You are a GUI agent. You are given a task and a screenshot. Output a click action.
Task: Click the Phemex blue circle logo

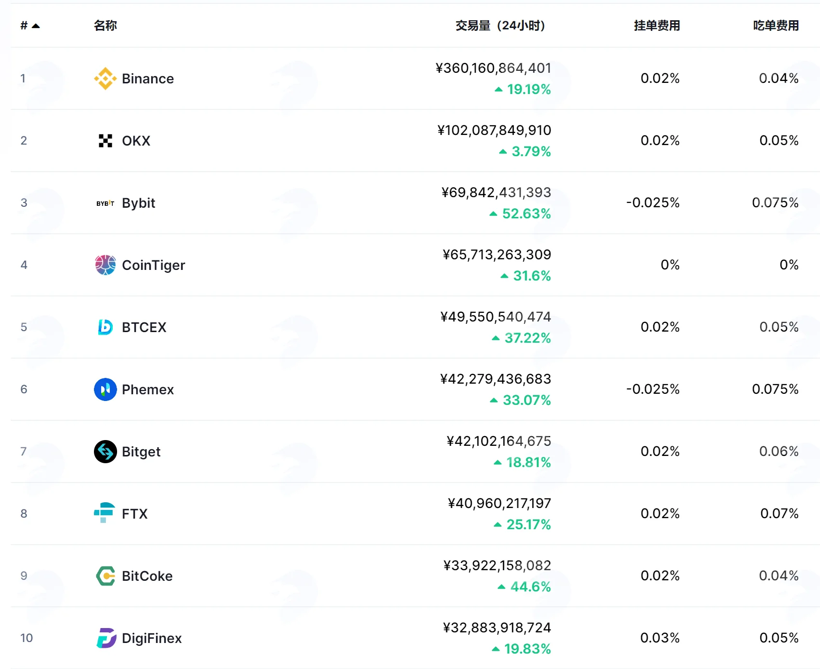[105, 389]
